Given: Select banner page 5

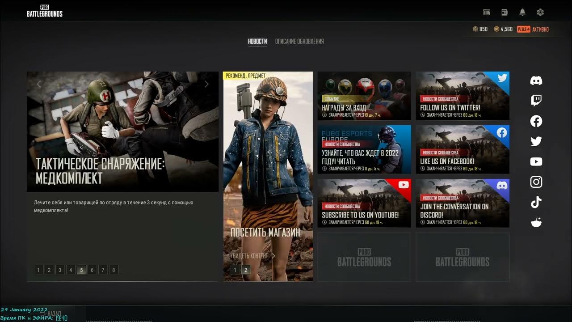Looking at the screenshot, I should [x=81, y=270].
